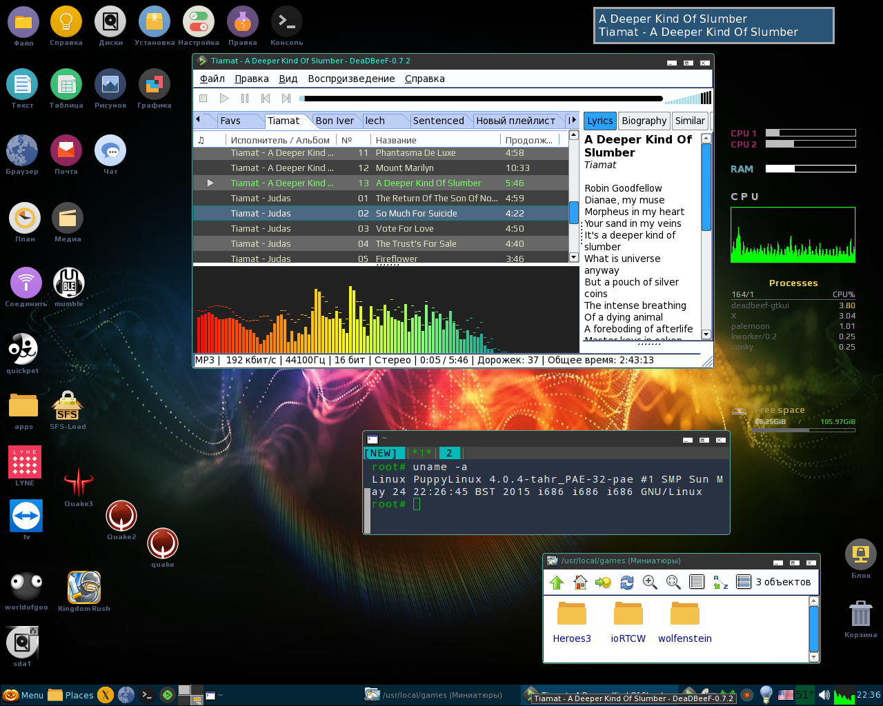Image resolution: width=883 pixels, height=706 pixels.
Task: Open the Корзина trash icon
Action: 861,618
